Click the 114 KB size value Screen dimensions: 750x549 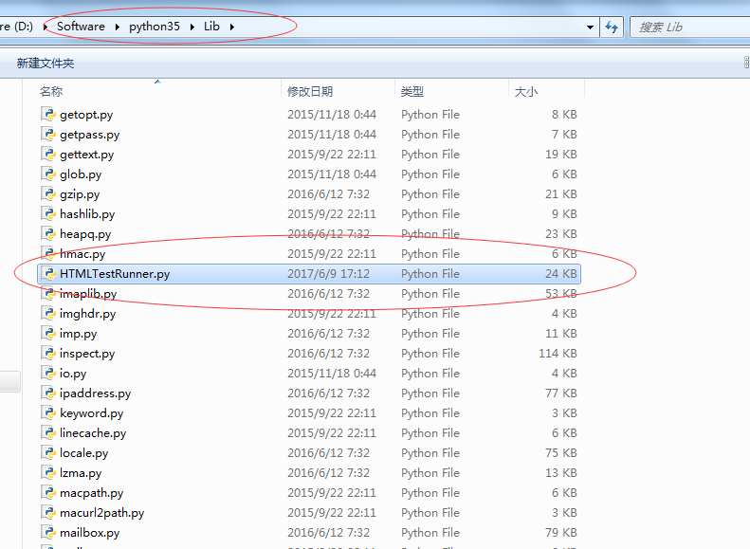point(558,354)
